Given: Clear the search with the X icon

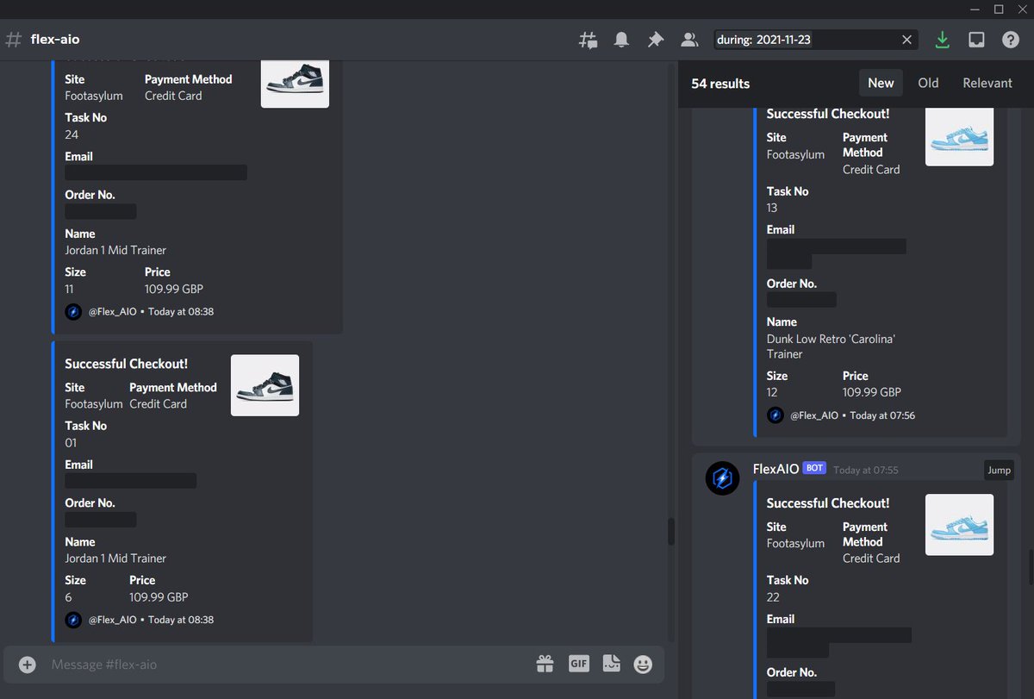Looking at the screenshot, I should click(x=906, y=40).
